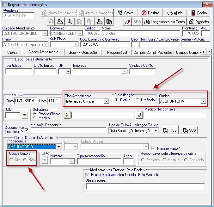Click the BPA toolbar button
The image size is (214, 207).
[137, 22]
